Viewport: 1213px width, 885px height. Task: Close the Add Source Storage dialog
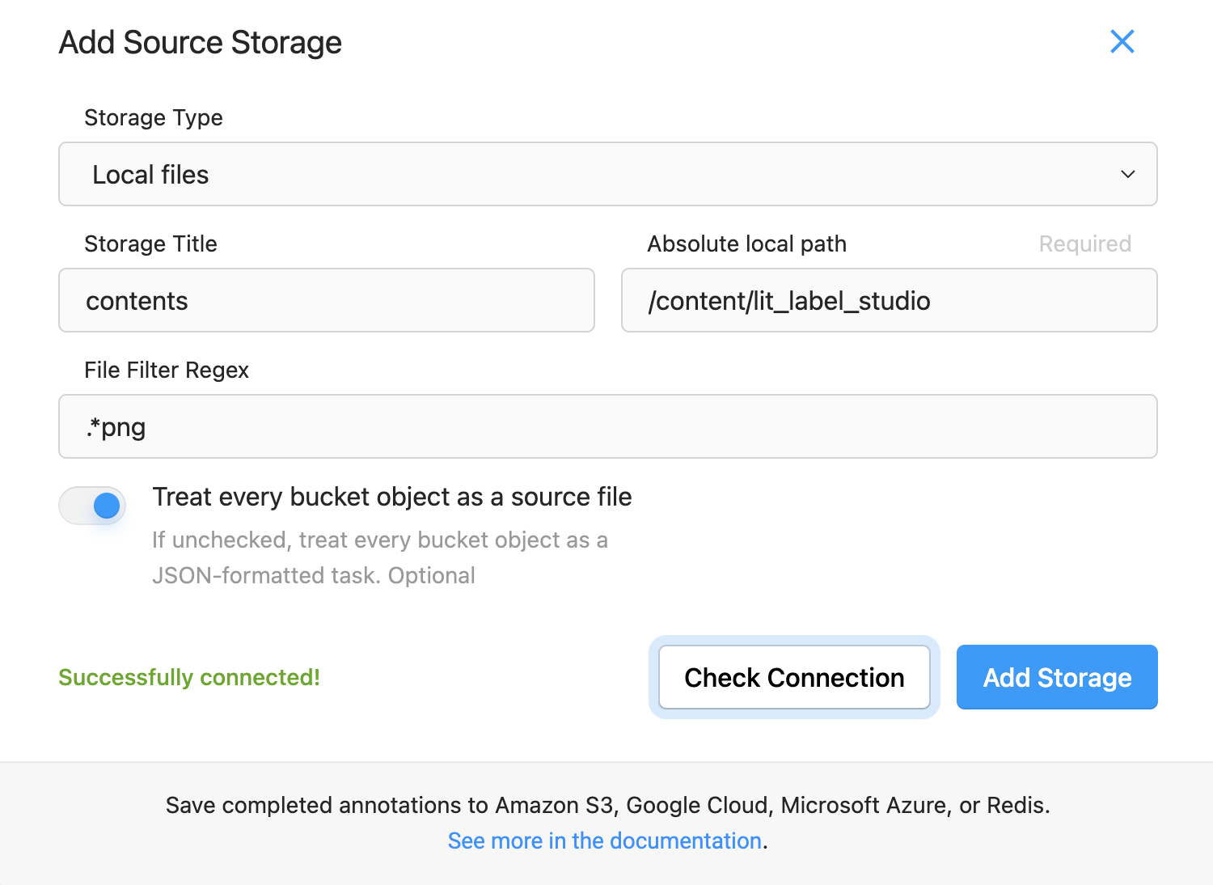pos(1122,41)
